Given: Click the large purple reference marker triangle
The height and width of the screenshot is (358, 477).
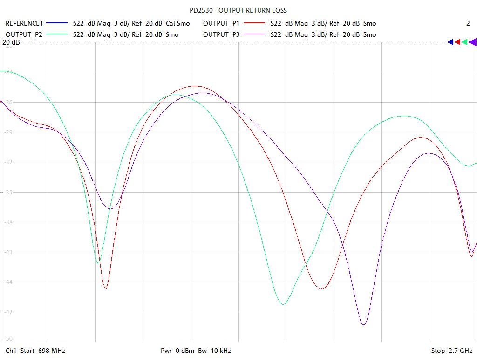Looking at the screenshot, I should pyautogui.click(x=472, y=42).
